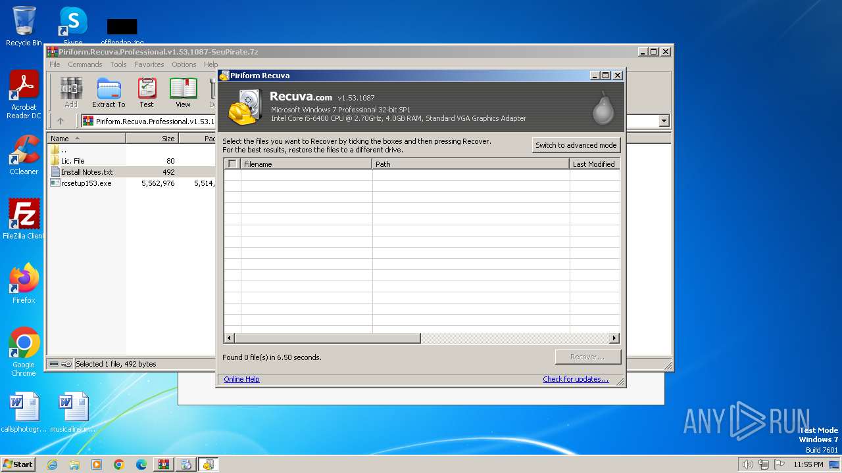Go up one folder level in WinRAR
This screenshot has height=473, width=842.
click(x=61, y=121)
